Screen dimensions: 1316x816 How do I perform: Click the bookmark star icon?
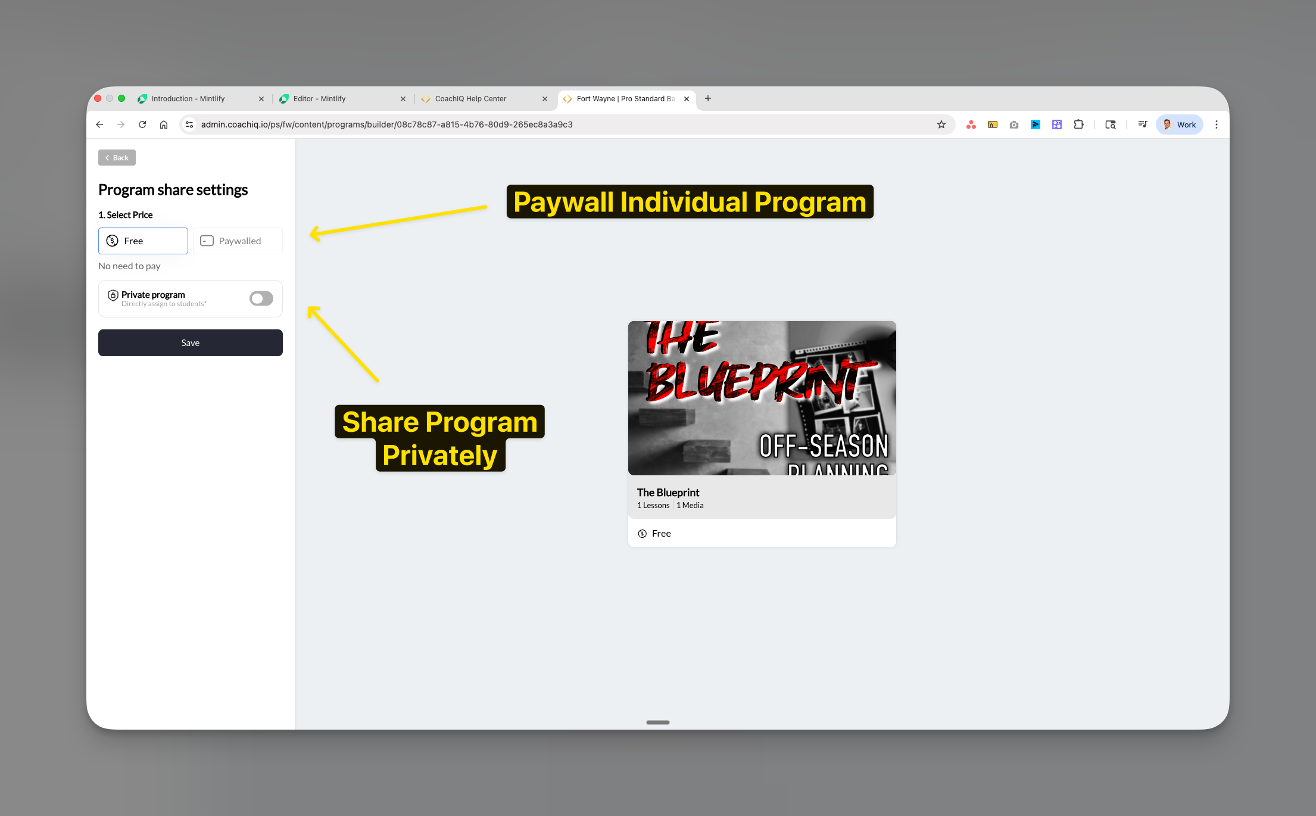click(x=941, y=124)
